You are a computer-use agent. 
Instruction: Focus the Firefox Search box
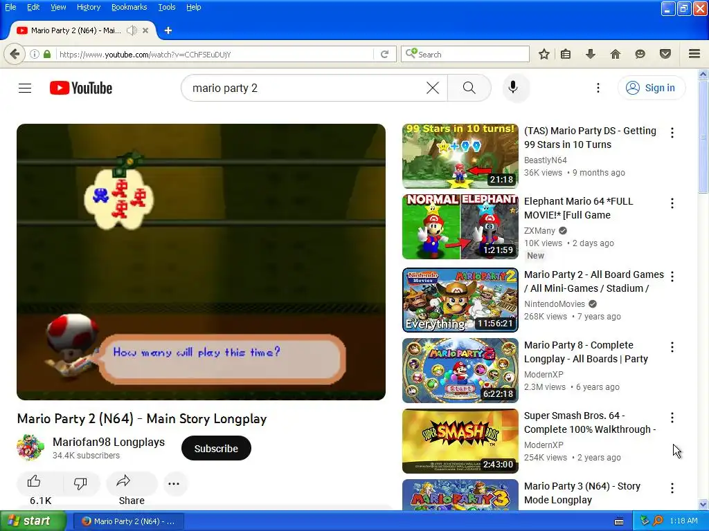[x=465, y=54]
